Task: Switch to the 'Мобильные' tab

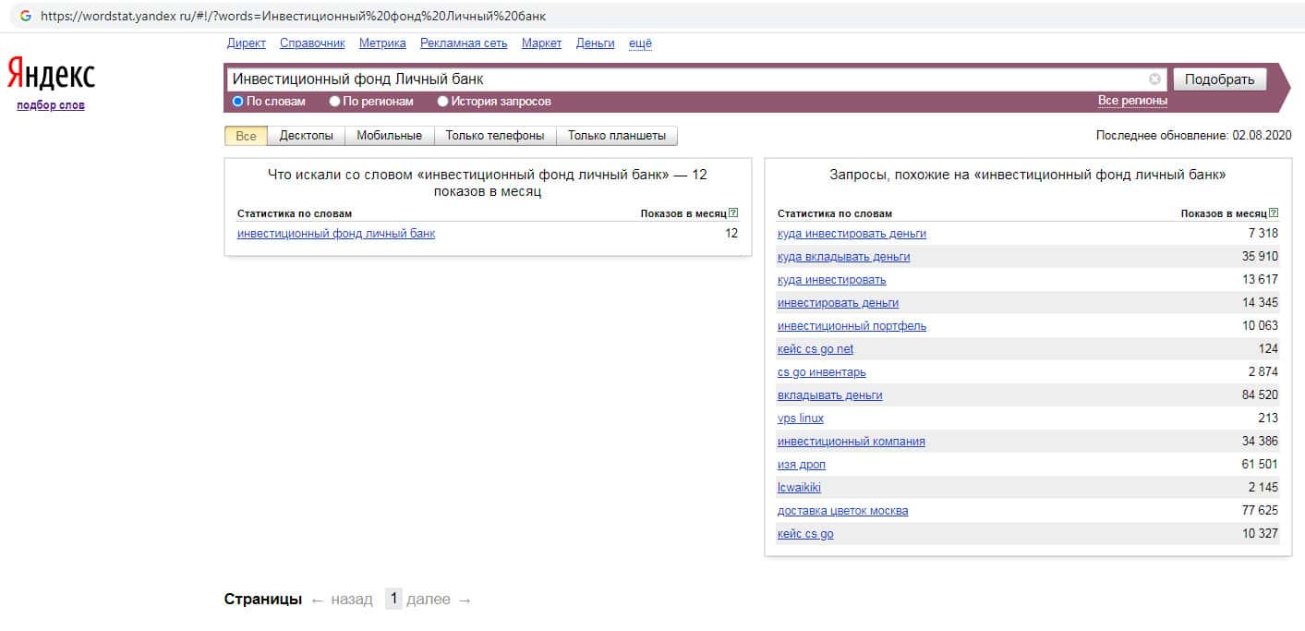Action: click(389, 136)
